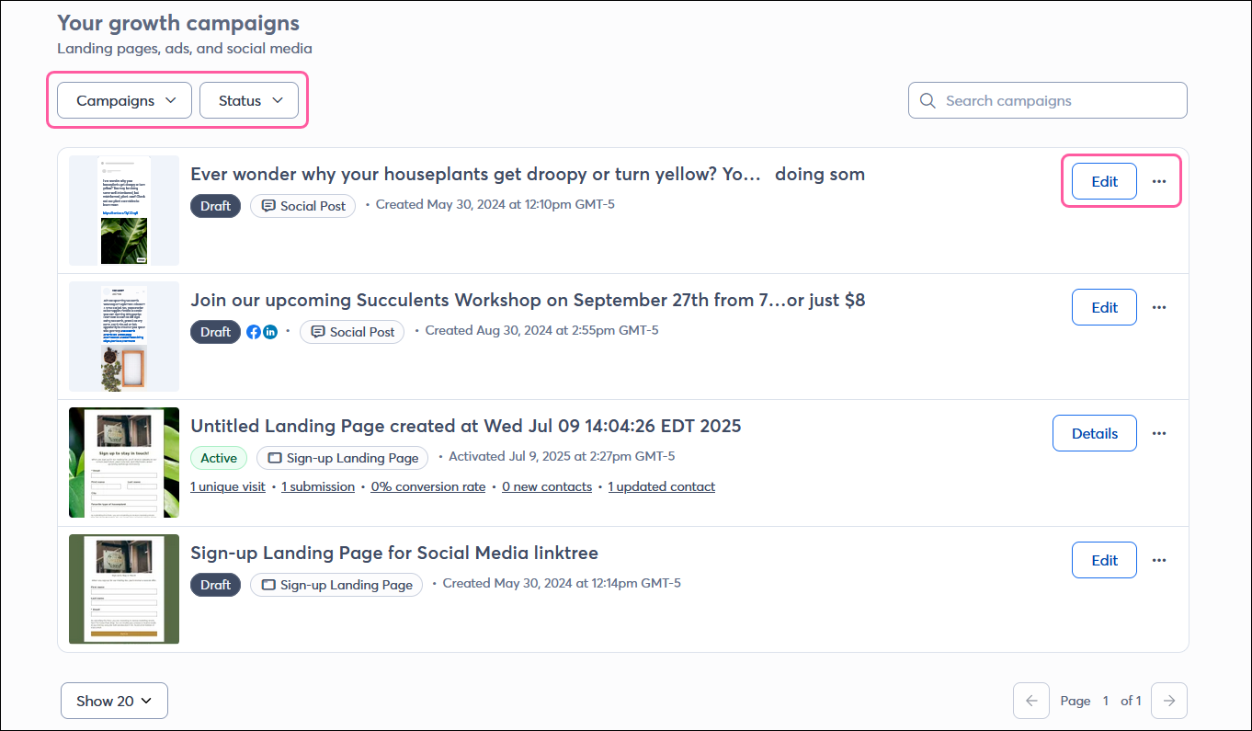The height and width of the screenshot is (731, 1252).
Task: Click the Succulents Workshop post thumbnail
Action: point(123,337)
